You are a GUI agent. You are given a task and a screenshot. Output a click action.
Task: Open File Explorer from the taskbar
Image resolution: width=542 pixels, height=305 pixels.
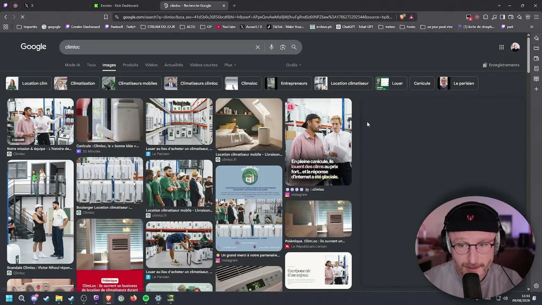click(x=59, y=298)
